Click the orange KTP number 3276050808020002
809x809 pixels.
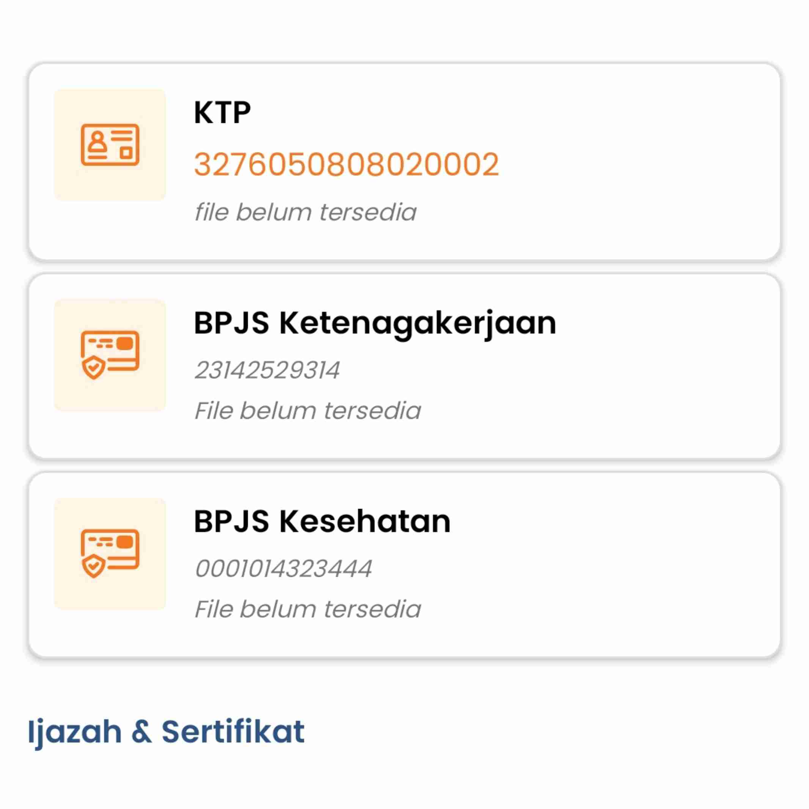(347, 164)
